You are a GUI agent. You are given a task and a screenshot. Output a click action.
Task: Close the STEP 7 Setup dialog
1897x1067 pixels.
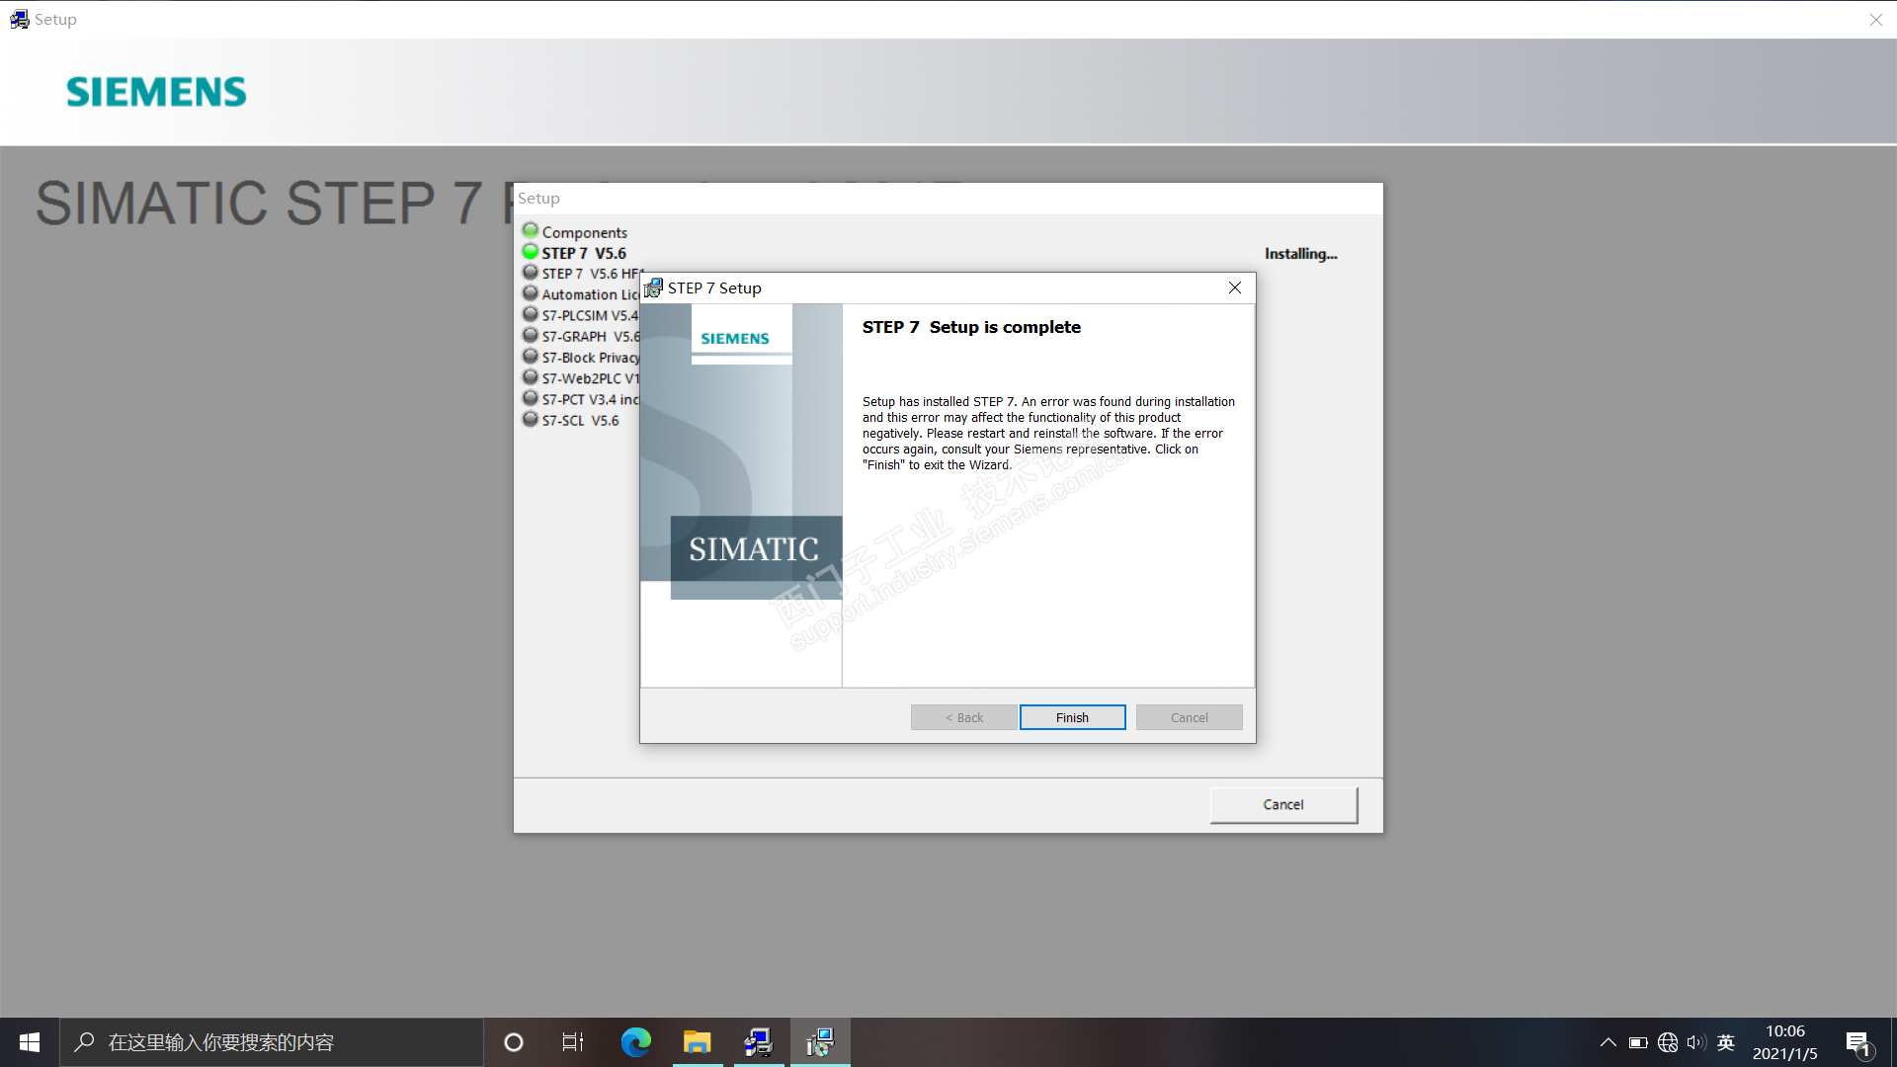(x=1234, y=287)
